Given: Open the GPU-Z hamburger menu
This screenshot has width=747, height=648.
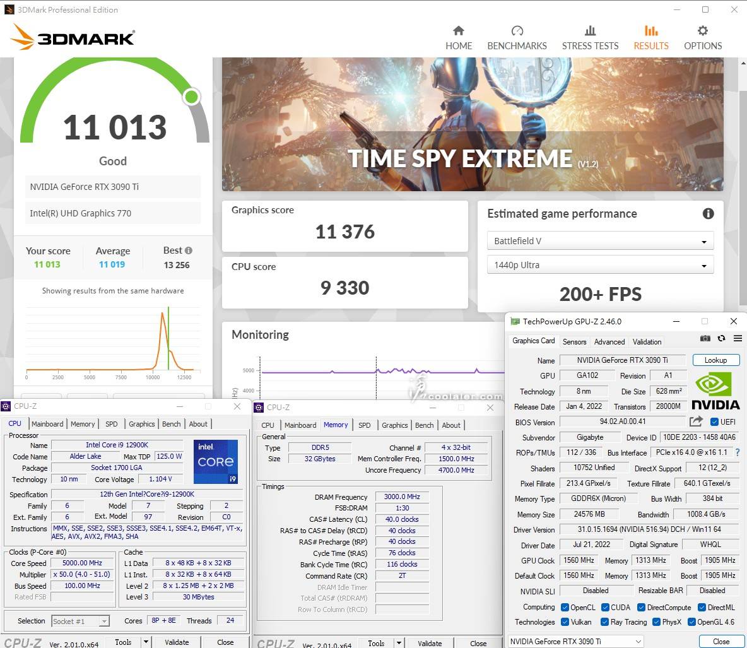Looking at the screenshot, I should [x=738, y=338].
